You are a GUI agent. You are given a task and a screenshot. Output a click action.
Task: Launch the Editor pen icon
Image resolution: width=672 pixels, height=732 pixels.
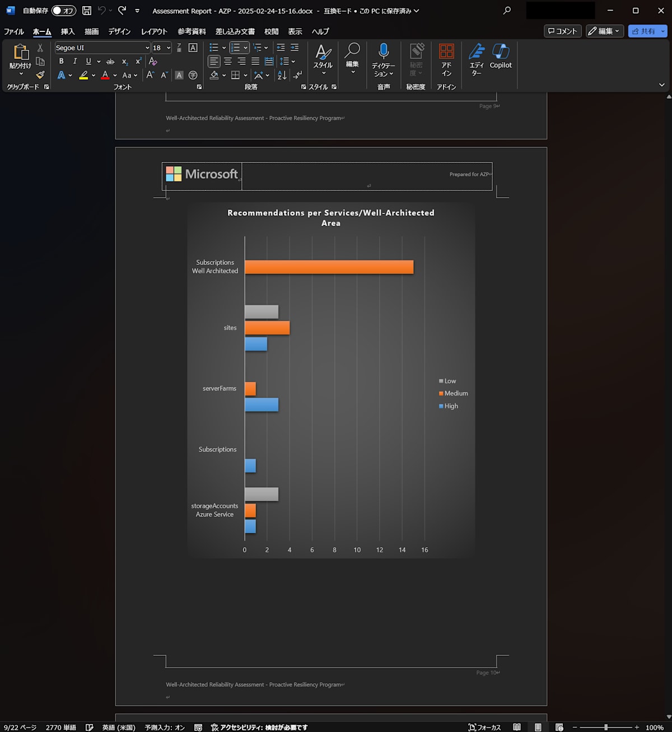(477, 52)
